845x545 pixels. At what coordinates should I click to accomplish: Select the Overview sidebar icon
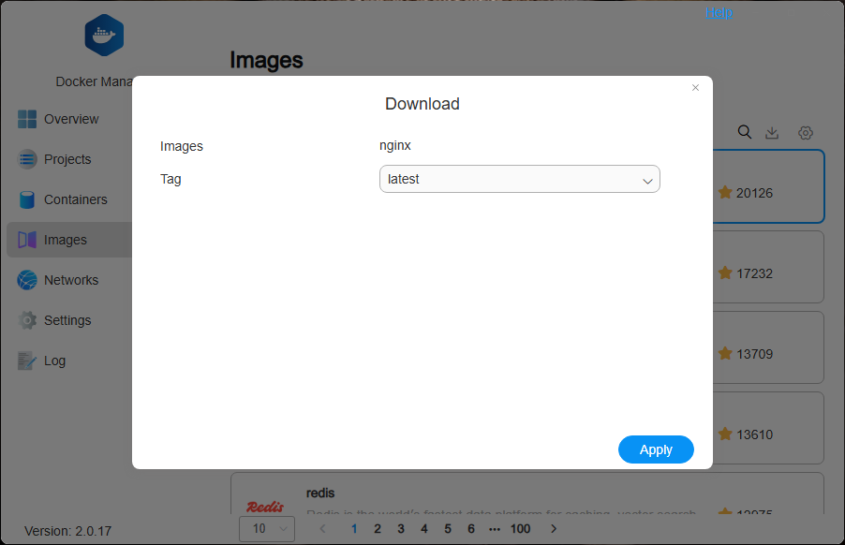point(27,119)
